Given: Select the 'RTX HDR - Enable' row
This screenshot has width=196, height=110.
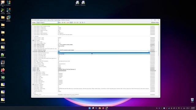Looking at the screenshot, I should (x=95, y=79).
